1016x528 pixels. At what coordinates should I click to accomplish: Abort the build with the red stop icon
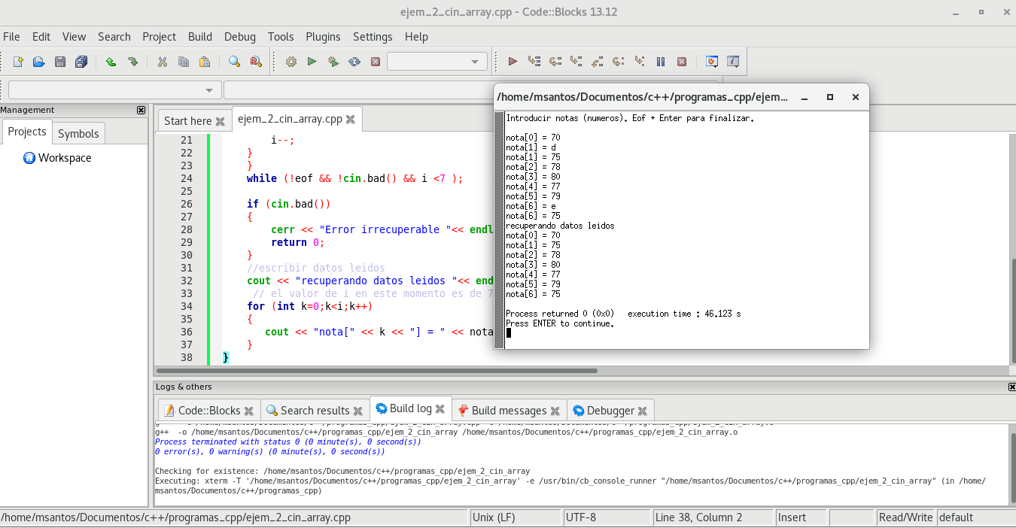point(375,62)
